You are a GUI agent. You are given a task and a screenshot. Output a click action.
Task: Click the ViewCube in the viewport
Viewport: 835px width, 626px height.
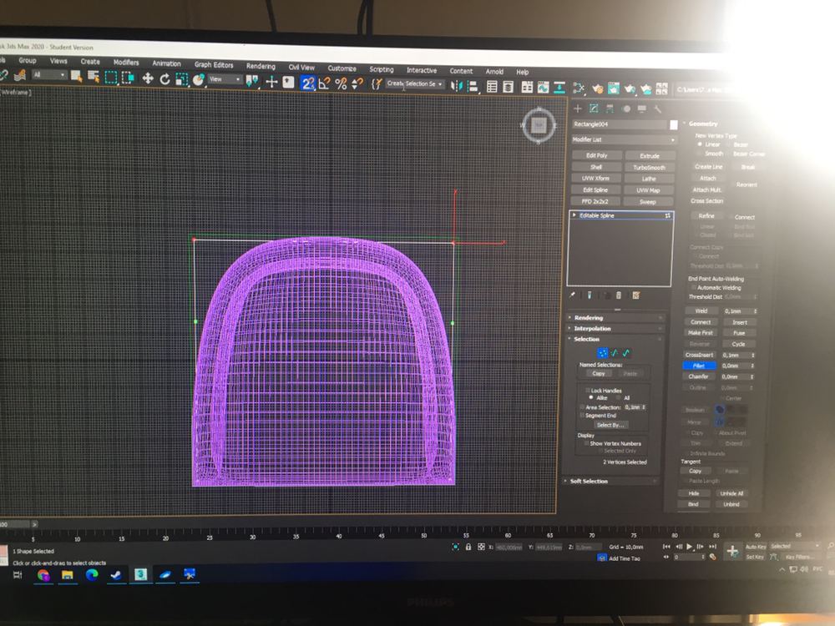tap(539, 126)
